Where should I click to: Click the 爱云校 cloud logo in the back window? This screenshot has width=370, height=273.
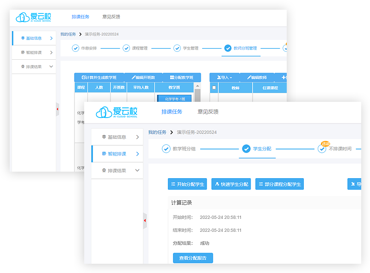[33, 18]
